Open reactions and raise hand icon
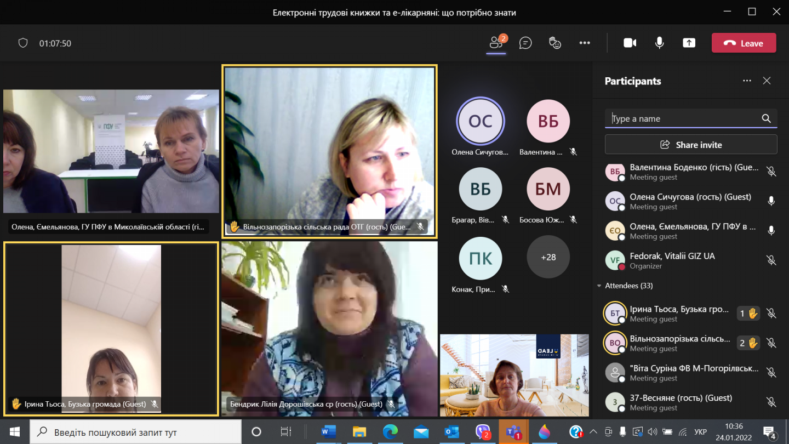The height and width of the screenshot is (444, 789). coord(555,43)
